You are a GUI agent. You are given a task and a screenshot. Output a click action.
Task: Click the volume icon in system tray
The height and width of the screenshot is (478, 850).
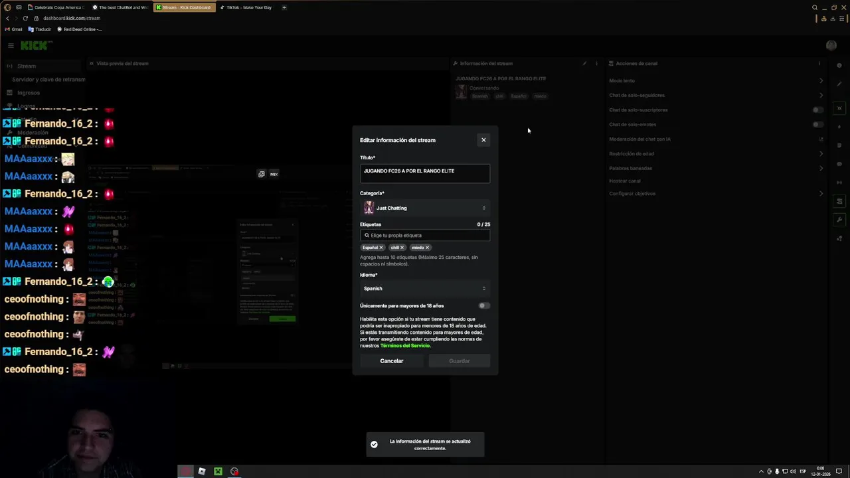pos(793,471)
